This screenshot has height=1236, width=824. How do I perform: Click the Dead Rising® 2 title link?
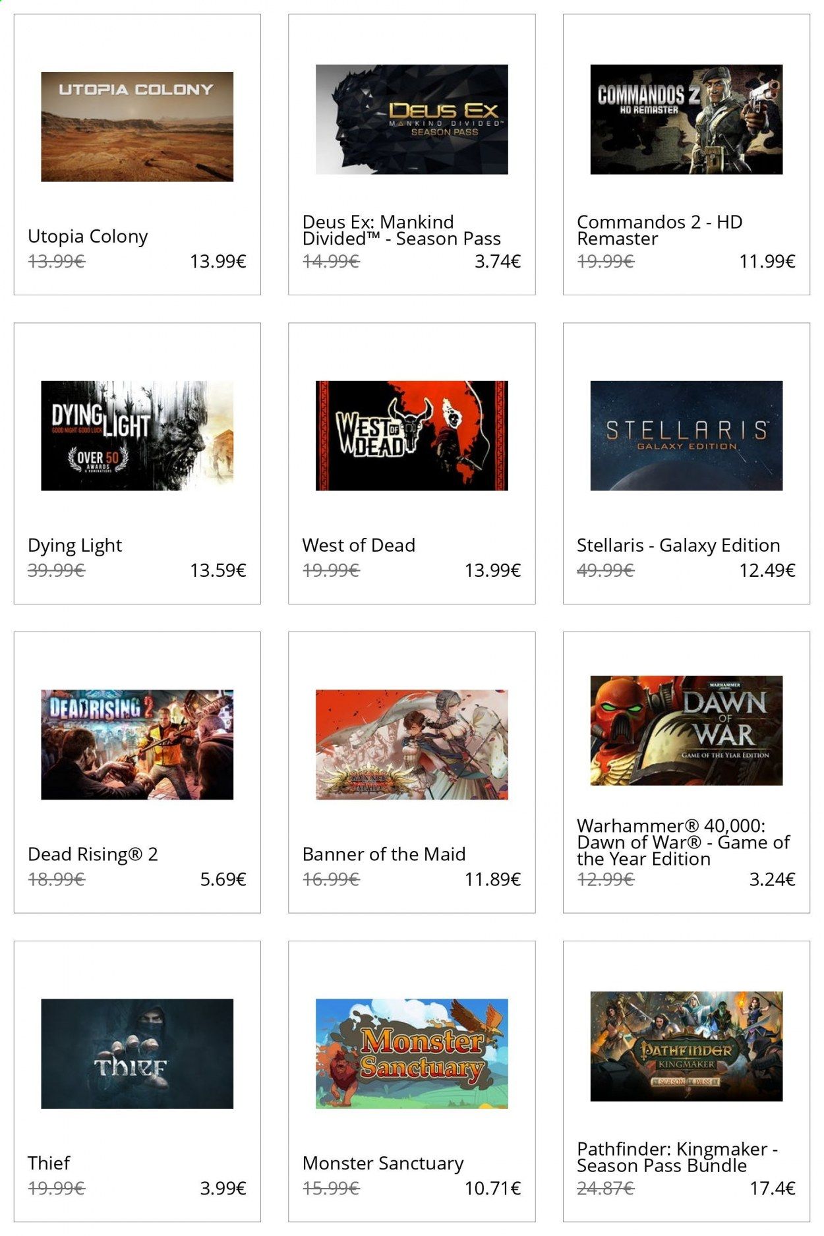coord(93,854)
